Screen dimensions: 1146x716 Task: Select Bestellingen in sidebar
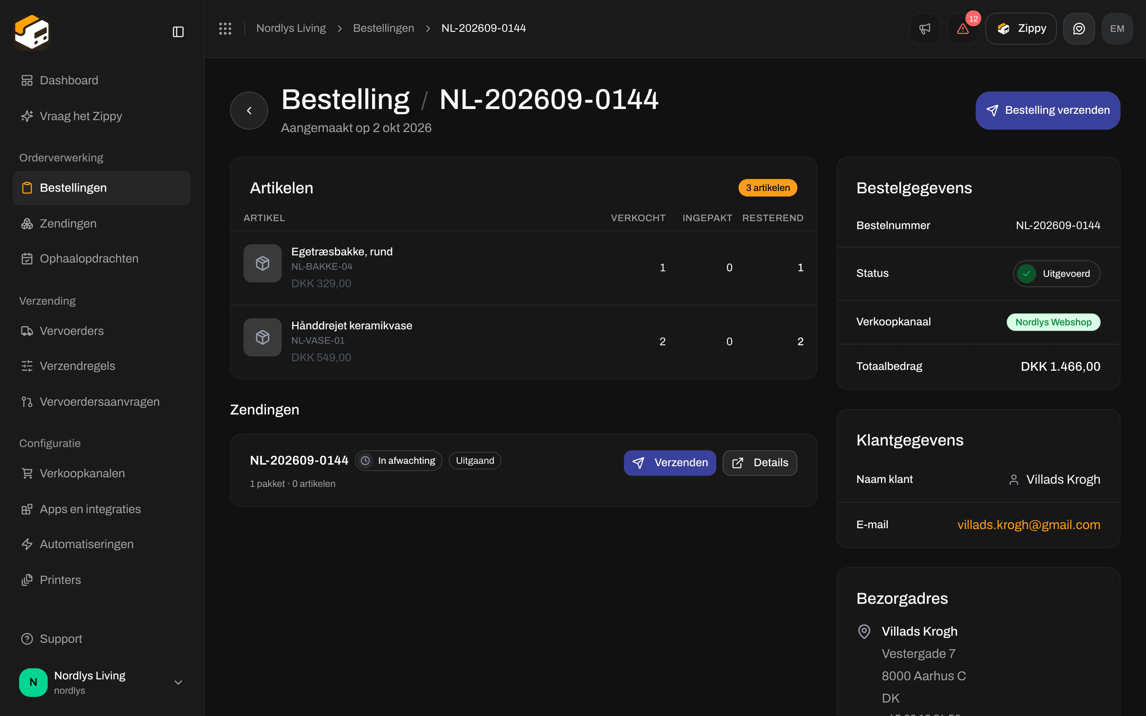(102, 188)
